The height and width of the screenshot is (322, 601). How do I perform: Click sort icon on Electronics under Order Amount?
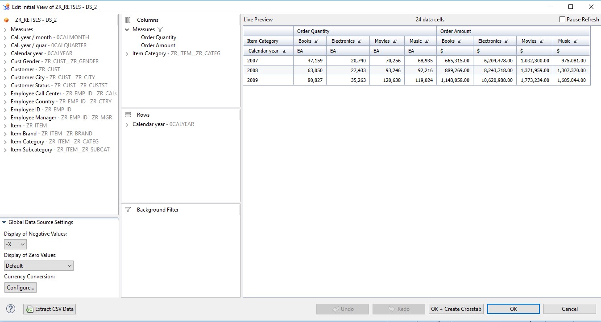[x=507, y=41]
